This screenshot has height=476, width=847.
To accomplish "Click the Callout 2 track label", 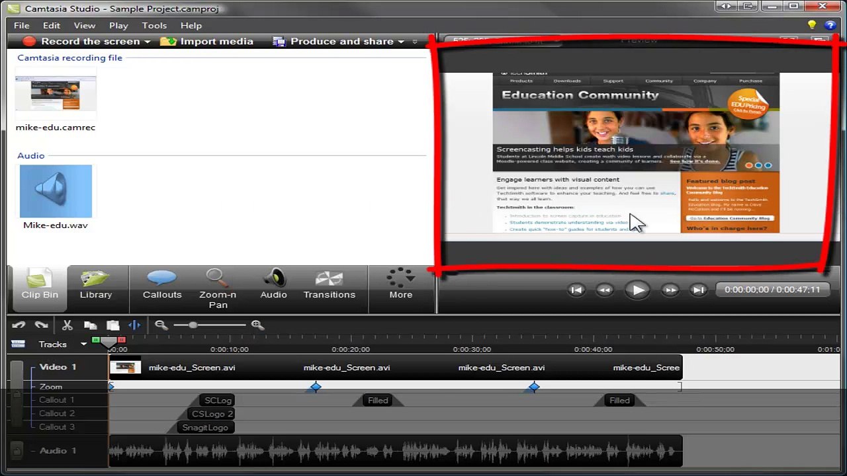I will pyautogui.click(x=56, y=413).
